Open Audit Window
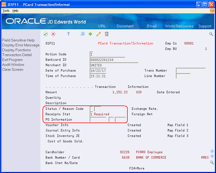 [x=13, y=65]
